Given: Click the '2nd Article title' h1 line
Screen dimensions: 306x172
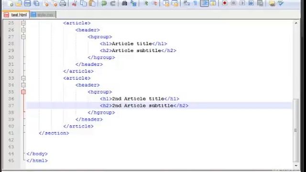Looking at the screenshot, I should tap(140, 99).
